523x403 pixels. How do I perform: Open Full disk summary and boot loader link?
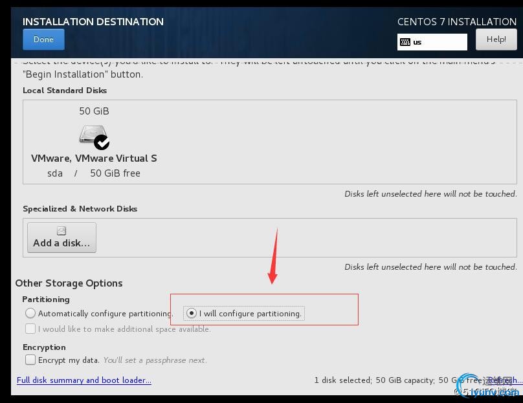(84, 380)
